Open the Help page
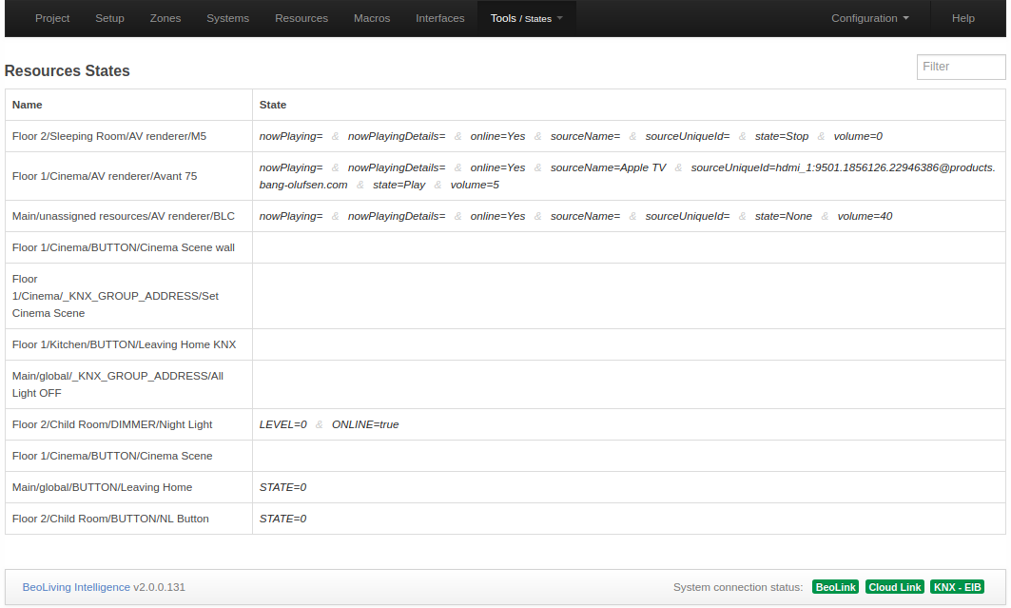 click(962, 18)
